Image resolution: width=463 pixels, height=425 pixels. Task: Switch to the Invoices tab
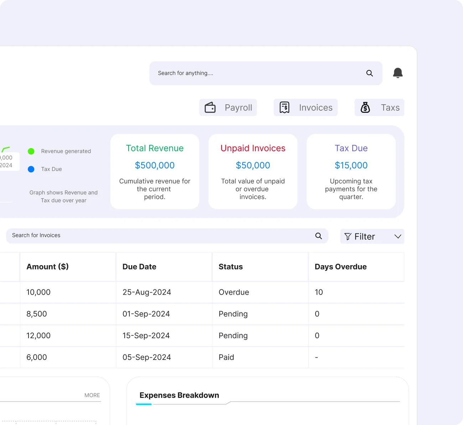point(306,107)
